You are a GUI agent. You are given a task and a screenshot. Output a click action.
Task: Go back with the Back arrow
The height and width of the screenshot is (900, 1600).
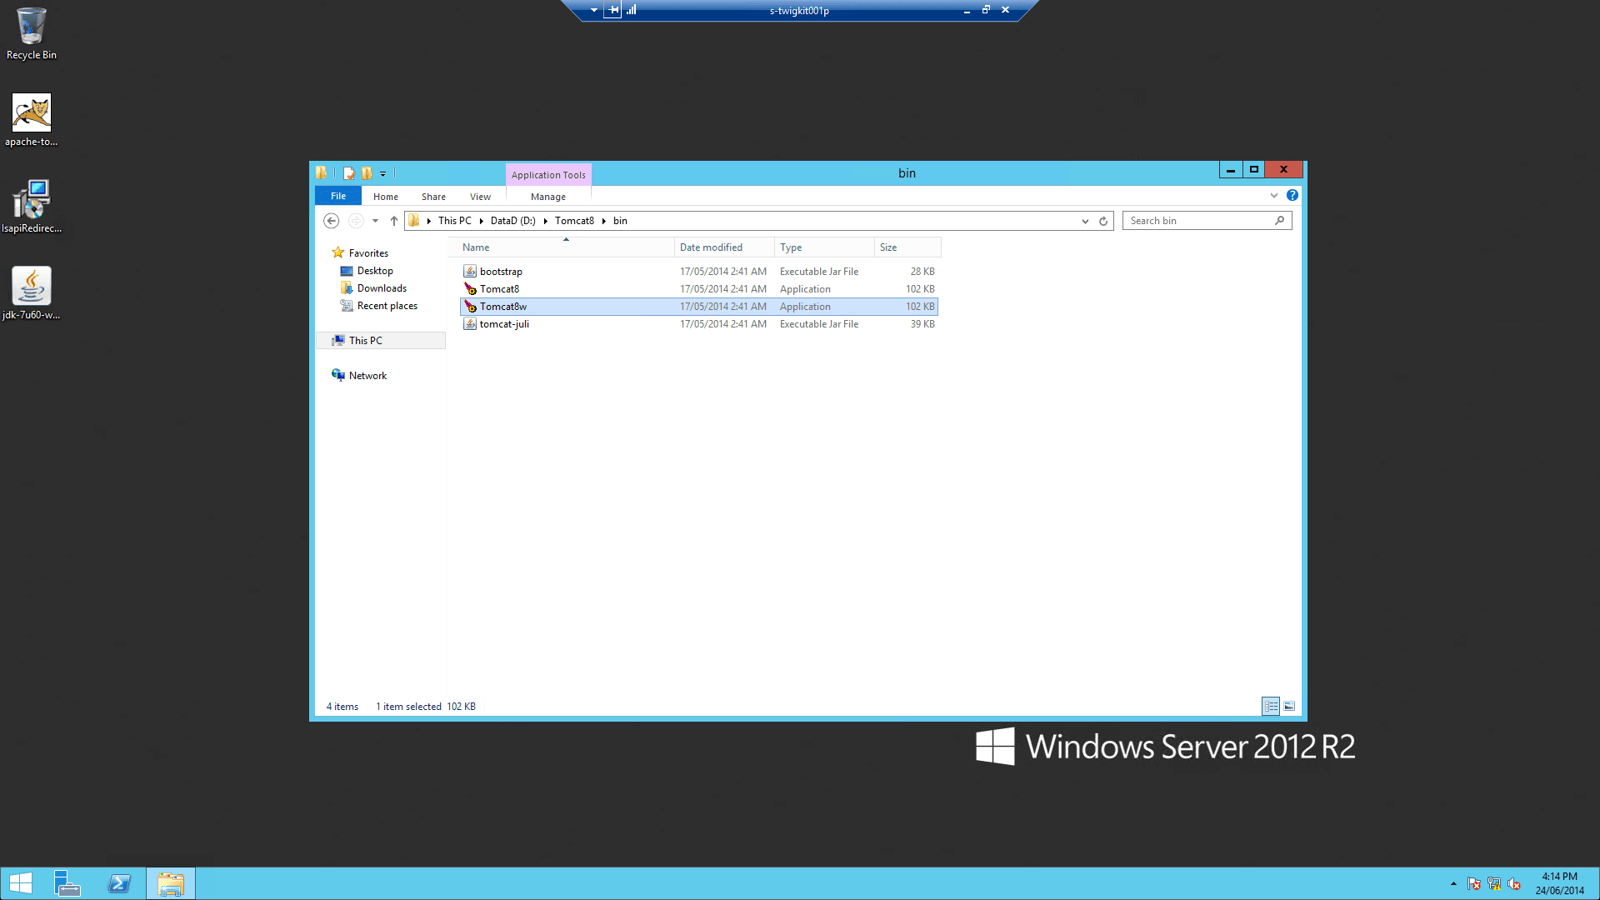pyautogui.click(x=331, y=221)
